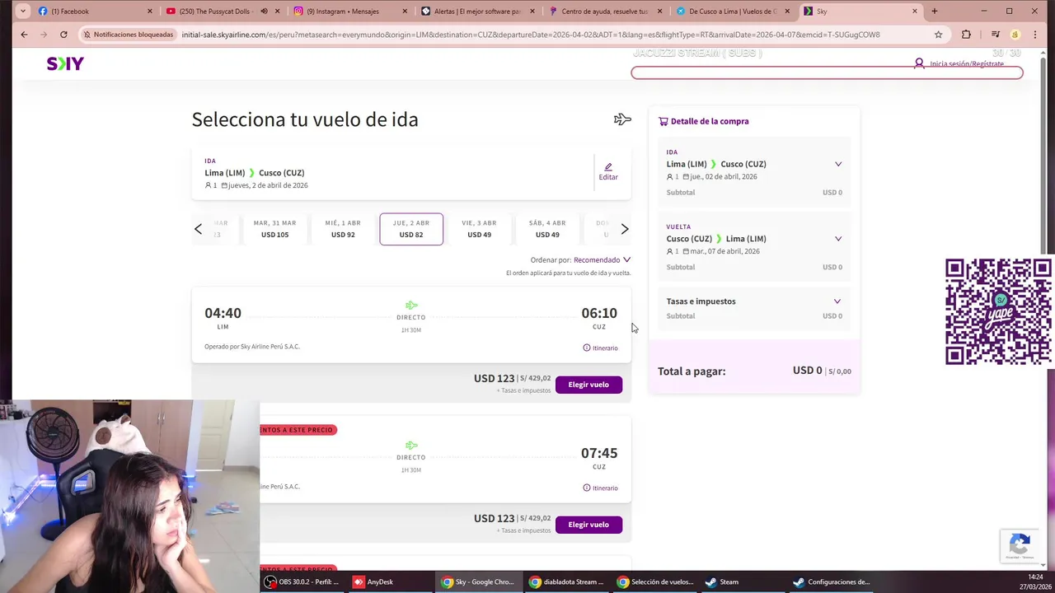Select the JUE, 2 ABR USD 82 date

pos(411,229)
